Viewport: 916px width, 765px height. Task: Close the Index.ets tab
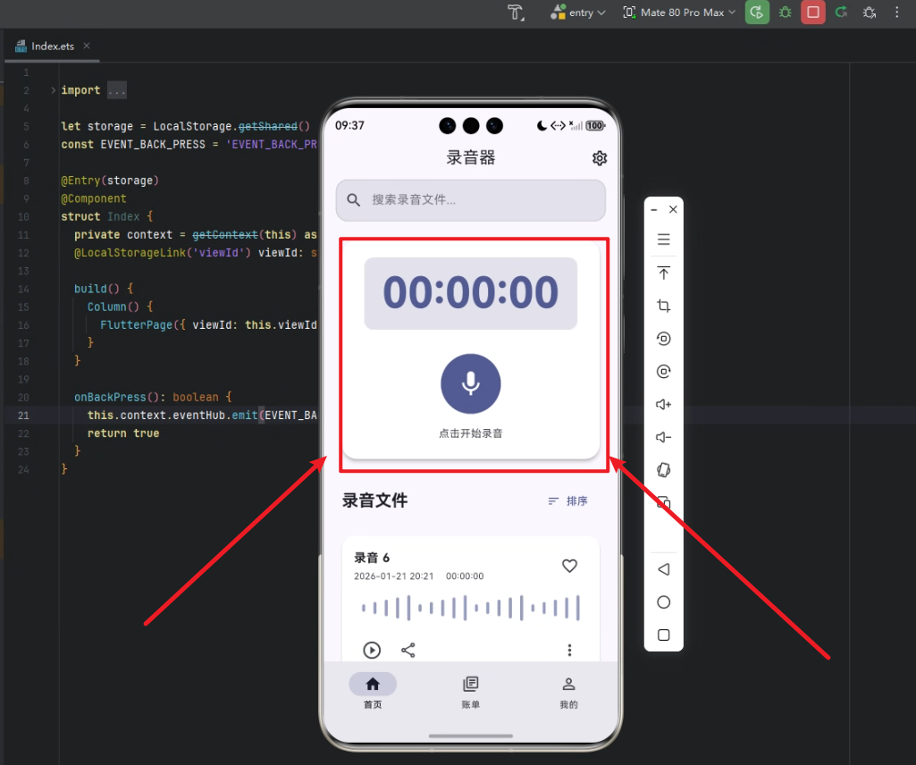coord(87,46)
